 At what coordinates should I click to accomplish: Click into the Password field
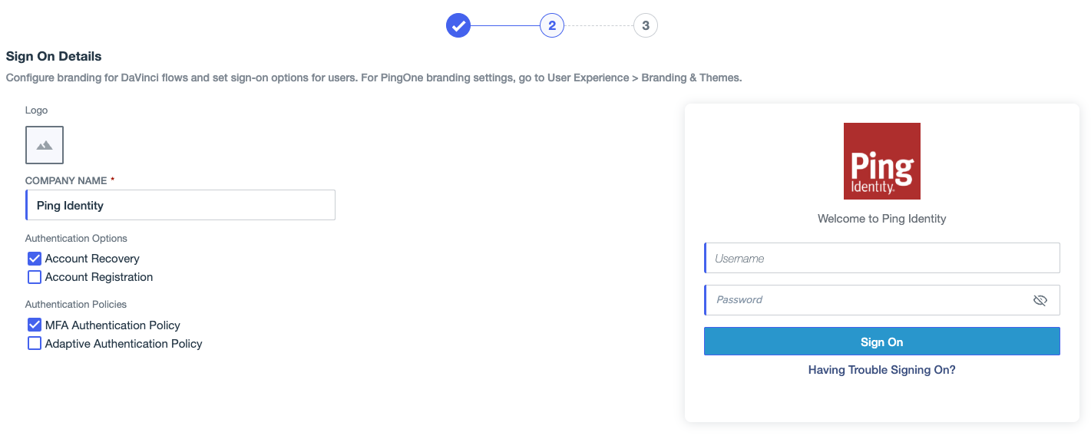(882, 300)
